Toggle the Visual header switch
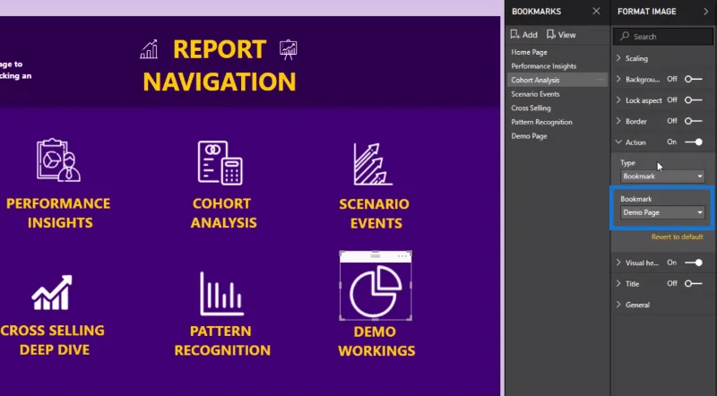Viewport: 717px width, 396px height. click(x=693, y=263)
